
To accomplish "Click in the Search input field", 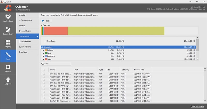I will point(56,64).
